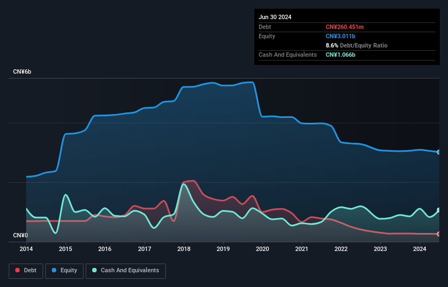Viewport: 448px width, 287px height.
Task: Click the 2022 x-axis year label
Action: (x=341, y=249)
